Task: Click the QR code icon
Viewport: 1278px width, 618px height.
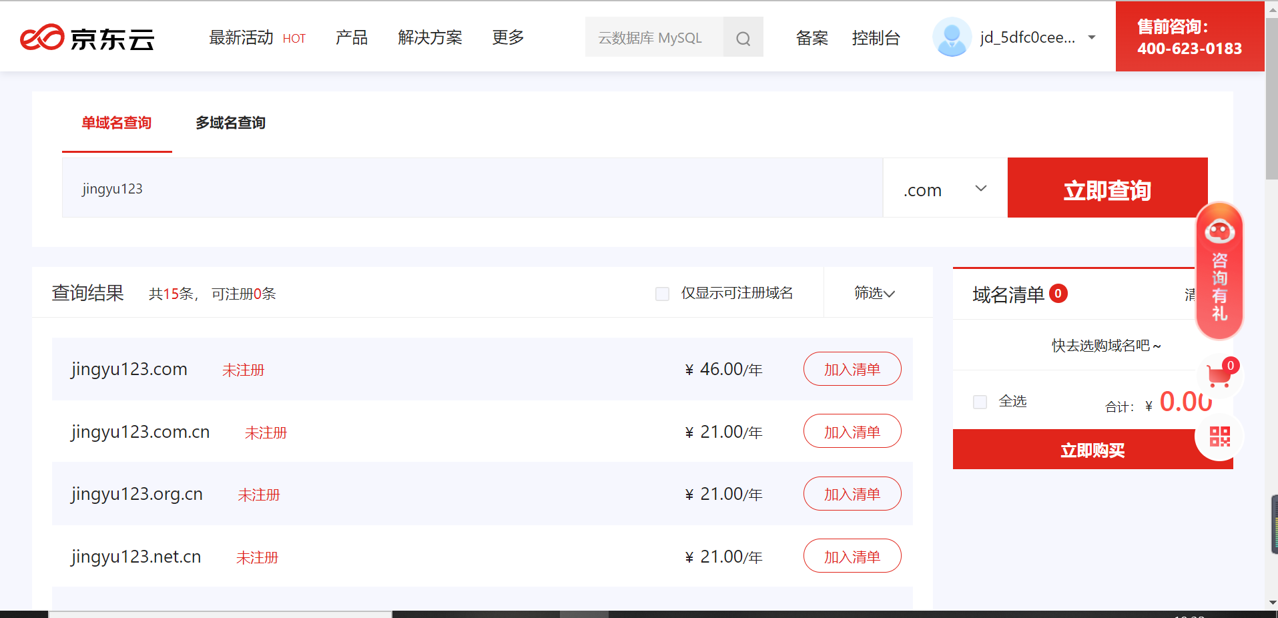Action: 1219,436
